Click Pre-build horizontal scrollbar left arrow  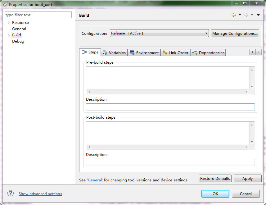point(89,92)
